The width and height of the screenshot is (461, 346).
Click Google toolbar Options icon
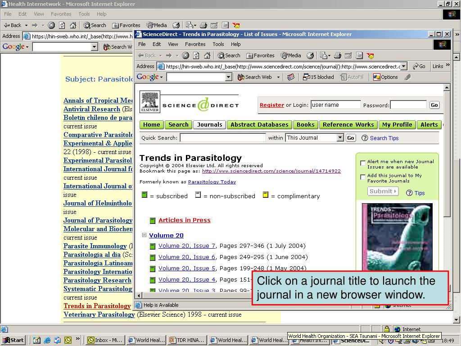[385, 77]
